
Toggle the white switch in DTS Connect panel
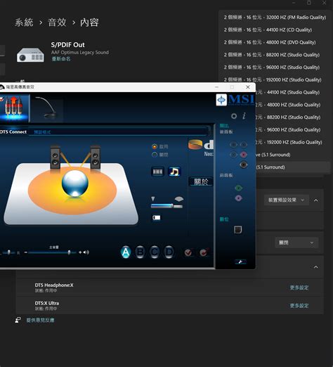tap(157, 218)
